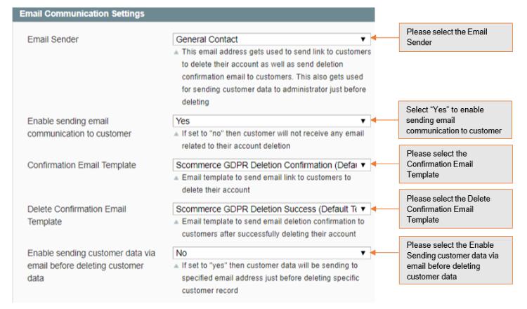Click hint triangle under Confirmation Email Template
This screenshot has width=527, height=309.
176,178
